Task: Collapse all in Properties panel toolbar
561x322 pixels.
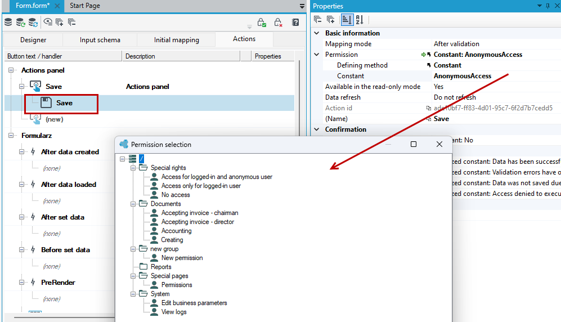Action: [x=318, y=20]
